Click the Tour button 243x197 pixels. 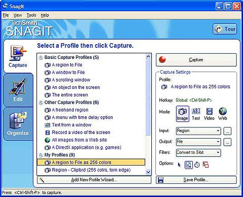point(225,29)
